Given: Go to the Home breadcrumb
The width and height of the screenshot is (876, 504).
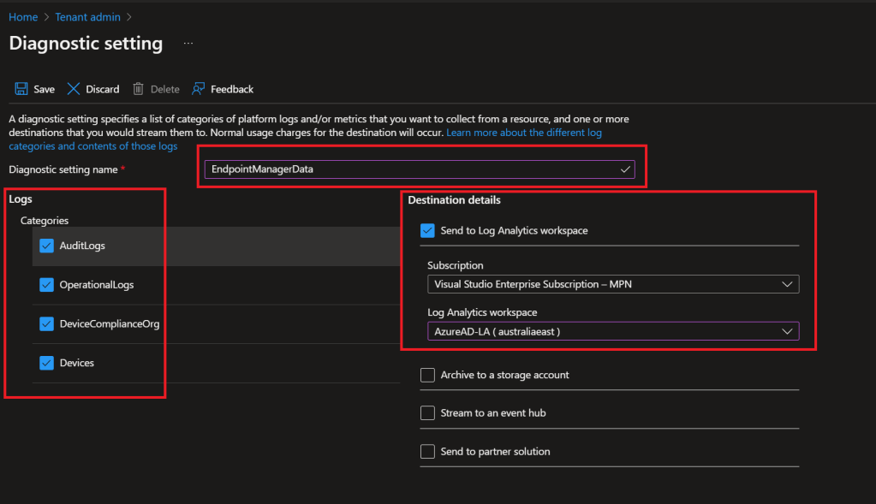Looking at the screenshot, I should pos(23,17).
